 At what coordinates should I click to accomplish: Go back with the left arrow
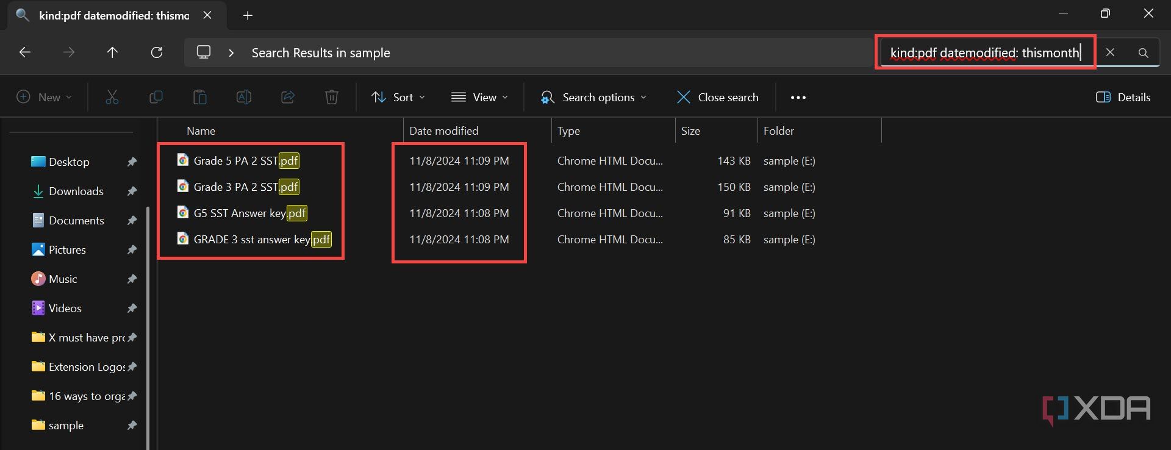pos(25,52)
